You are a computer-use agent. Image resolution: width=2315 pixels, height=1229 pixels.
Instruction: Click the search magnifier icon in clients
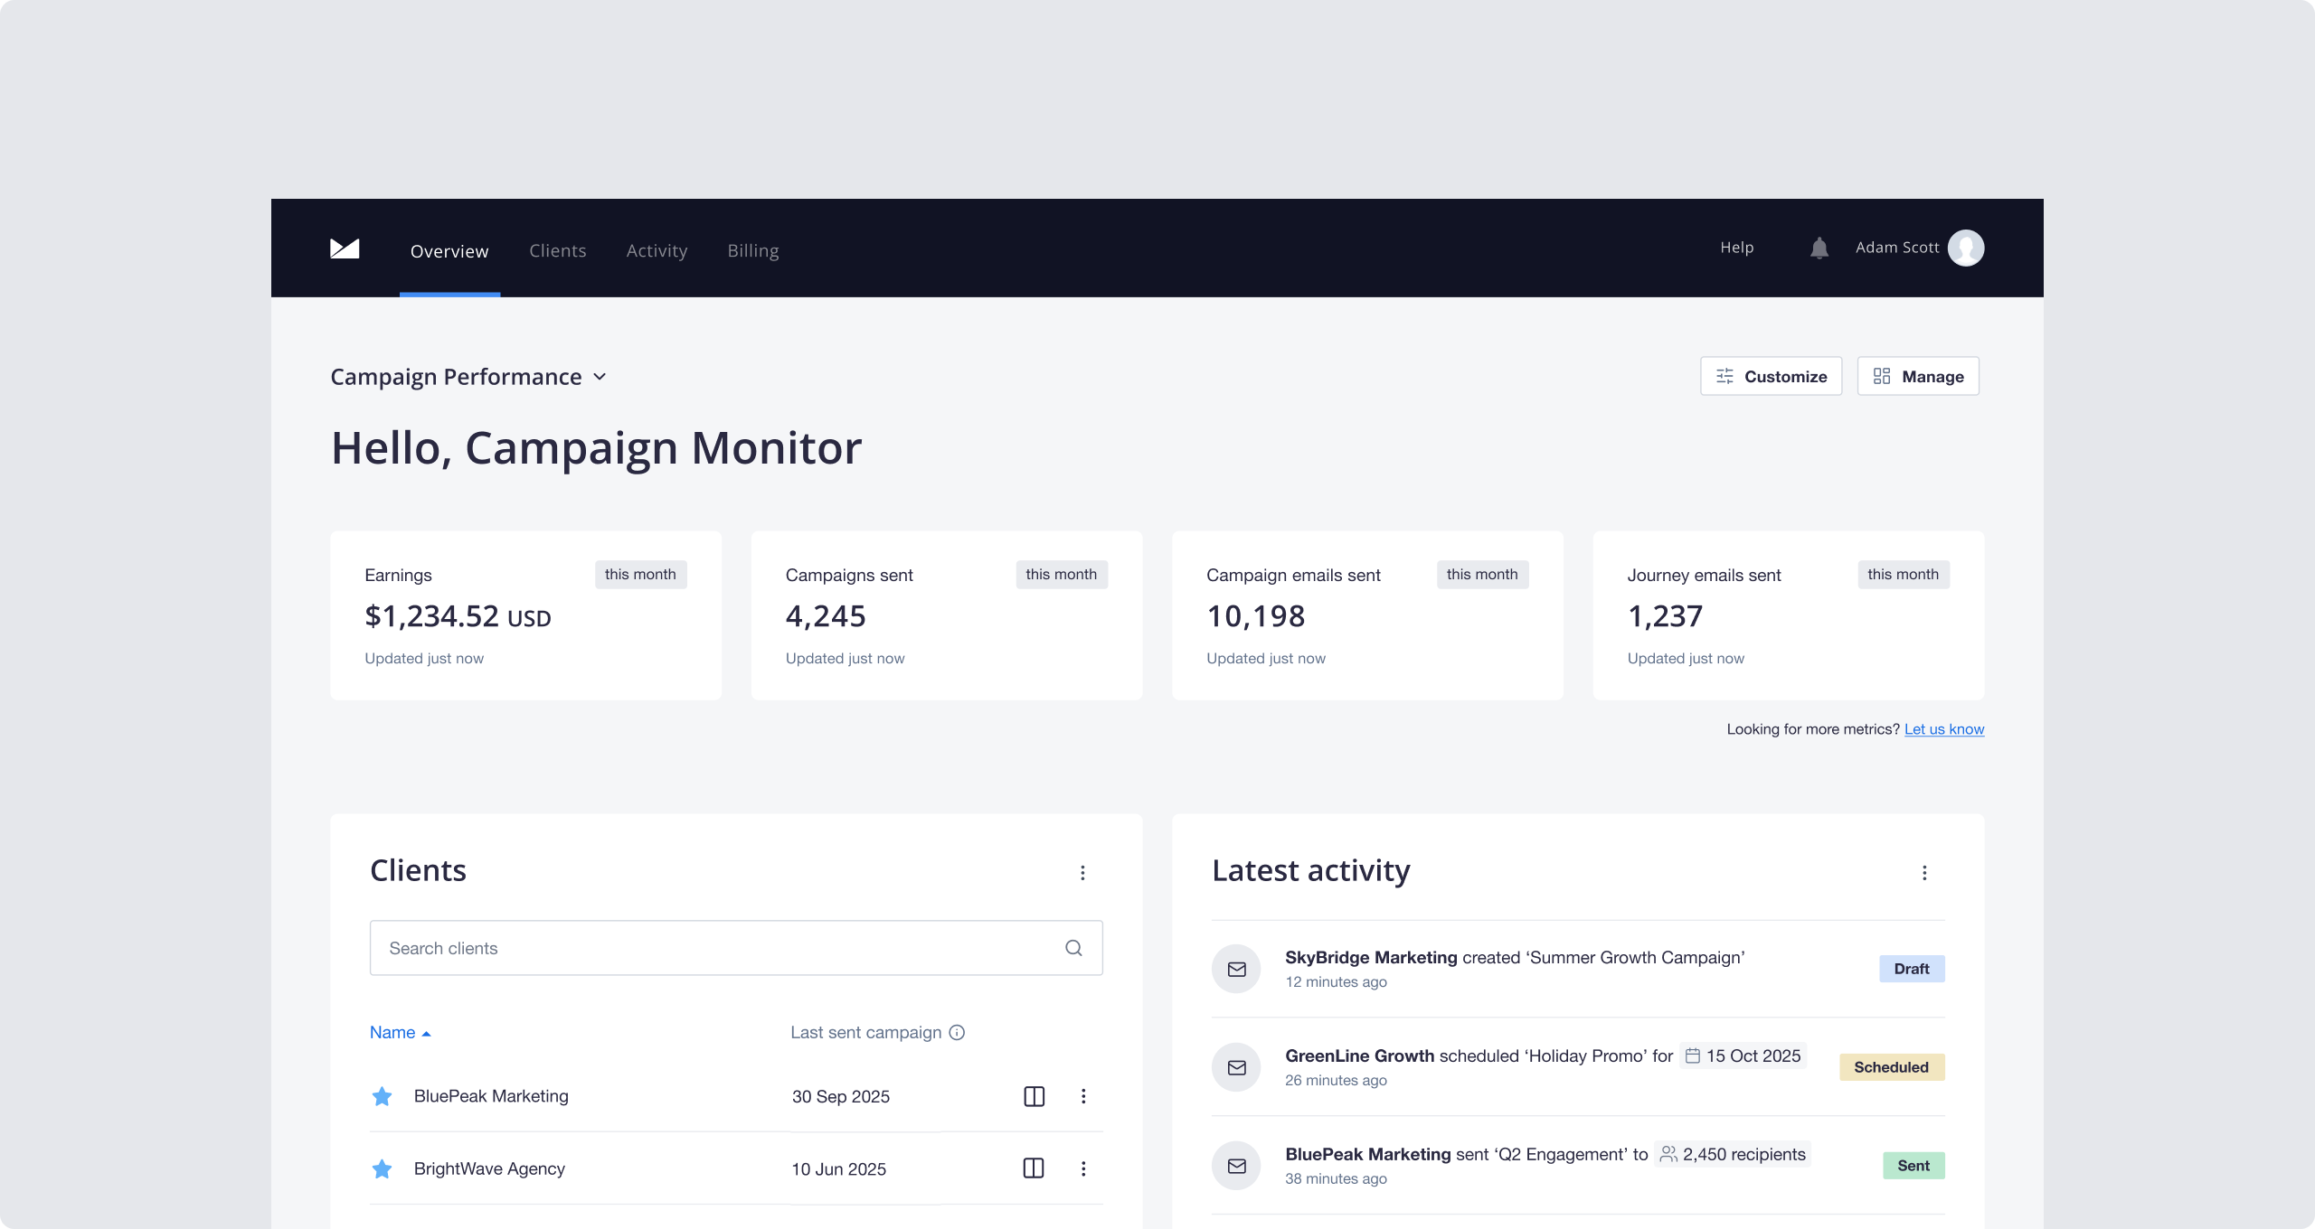pos(1073,948)
